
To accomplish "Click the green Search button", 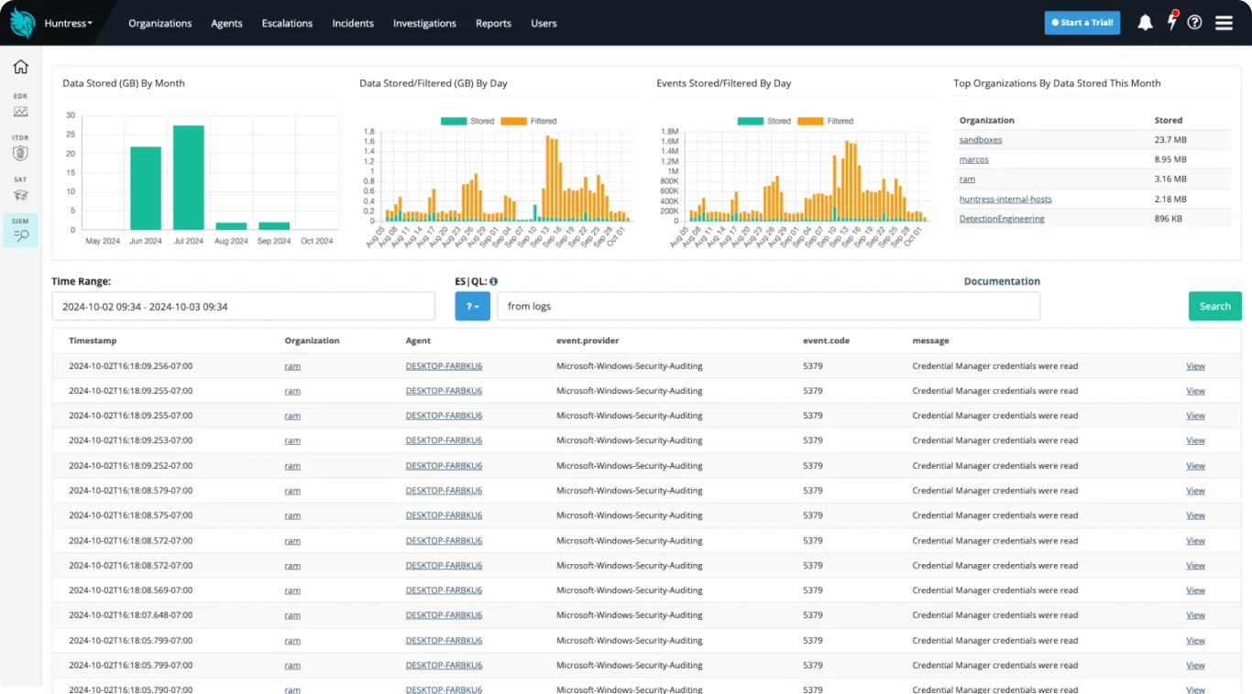I will 1214,306.
